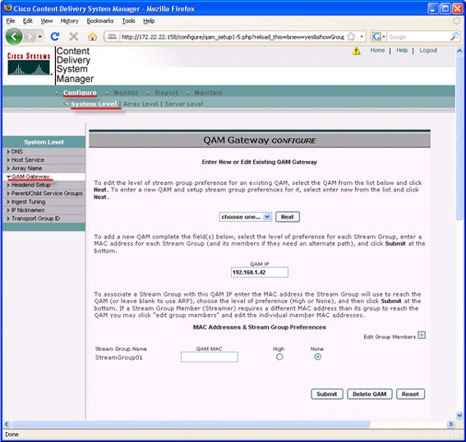Select System Level sub-navigation
The image size is (466, 442).
[94, 104]
